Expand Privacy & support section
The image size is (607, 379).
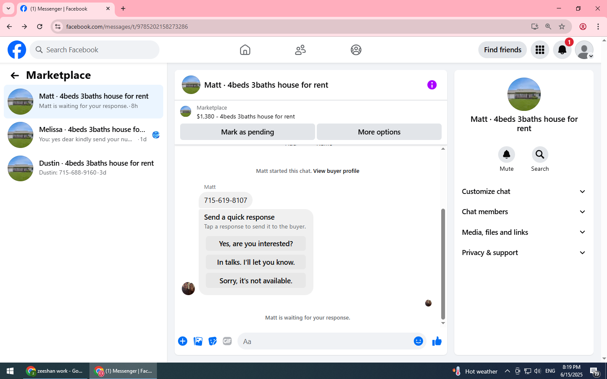coord(524,253)
